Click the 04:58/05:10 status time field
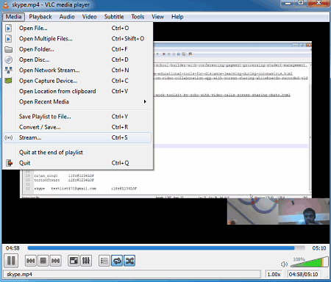 [x=303, y=274]
